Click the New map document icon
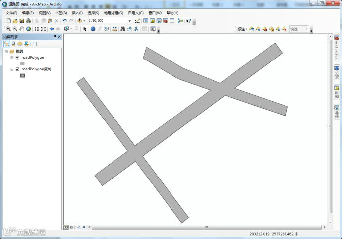The image size is (342, 239). coord(9,21)
